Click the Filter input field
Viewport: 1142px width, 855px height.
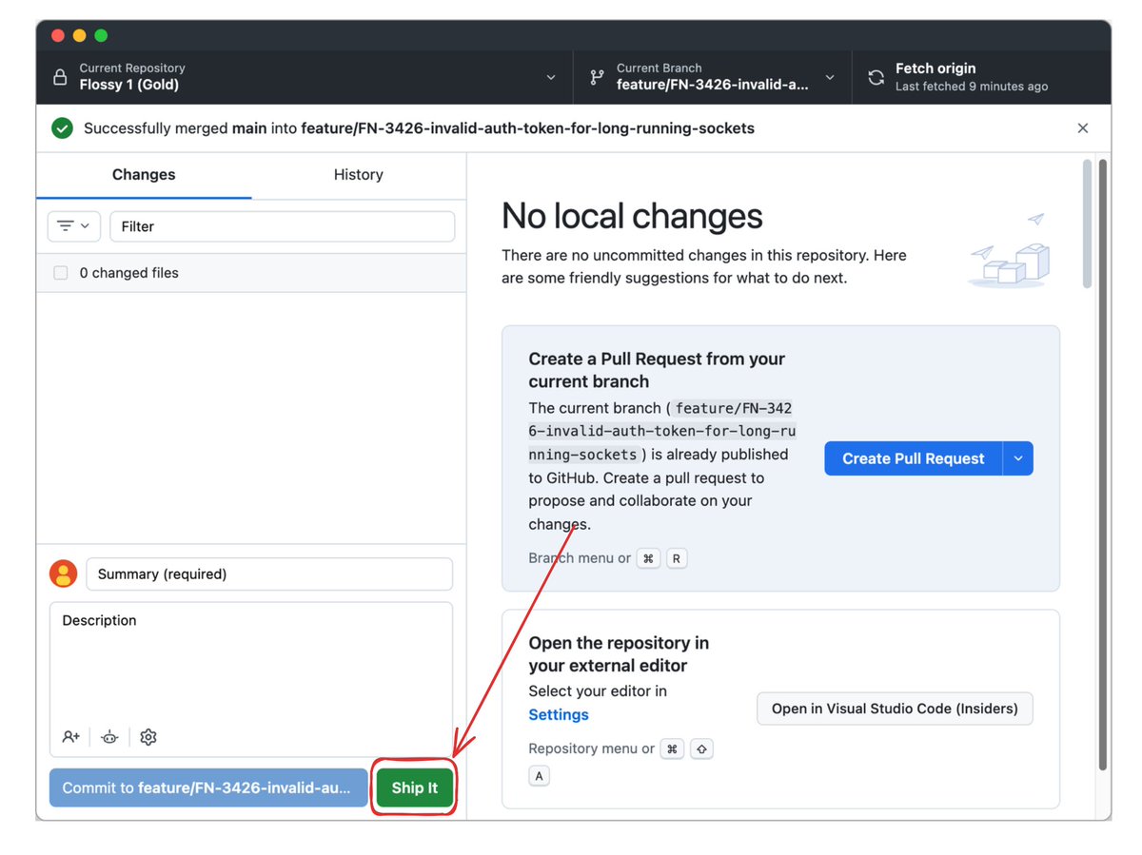pos(282,226)
